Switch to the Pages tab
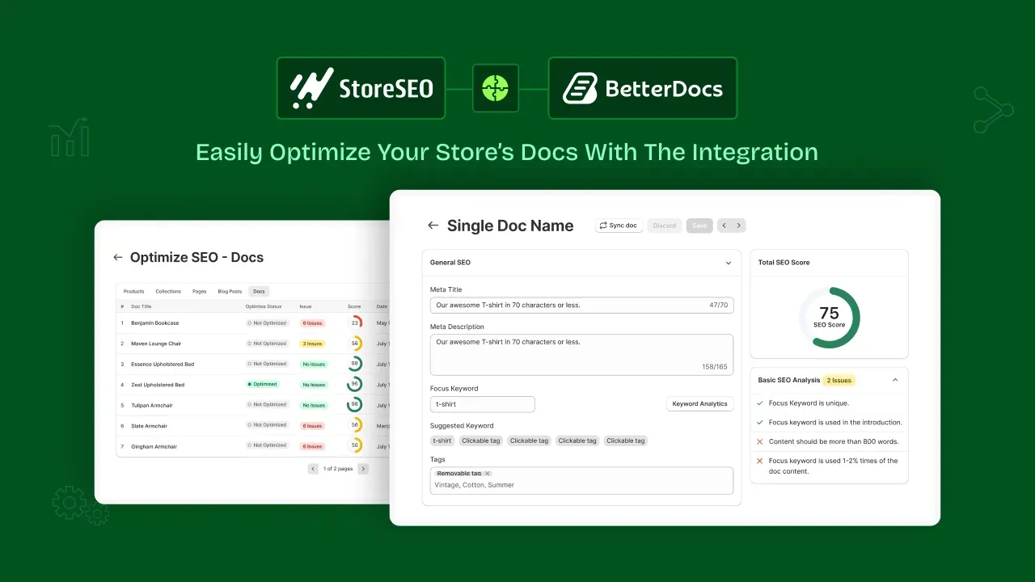 coord(200,291)
